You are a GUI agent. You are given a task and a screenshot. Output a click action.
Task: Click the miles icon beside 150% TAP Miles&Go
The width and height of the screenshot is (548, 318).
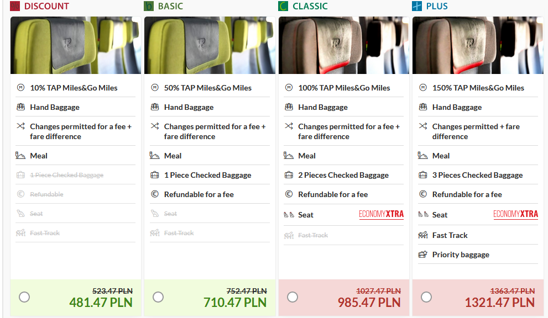[423, 88]
